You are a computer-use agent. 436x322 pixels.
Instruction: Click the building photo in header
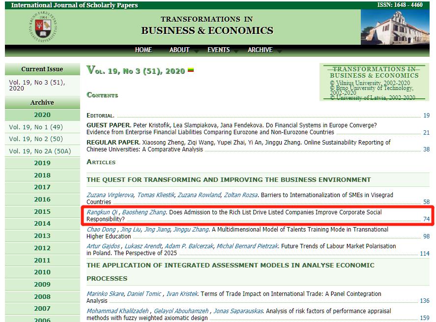click(x=395, y=27)
